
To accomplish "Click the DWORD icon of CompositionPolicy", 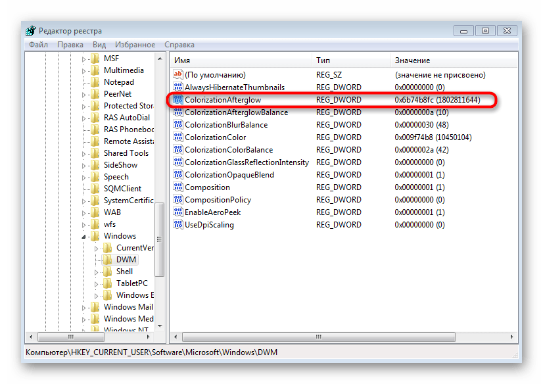I will (x=178, y=199).
